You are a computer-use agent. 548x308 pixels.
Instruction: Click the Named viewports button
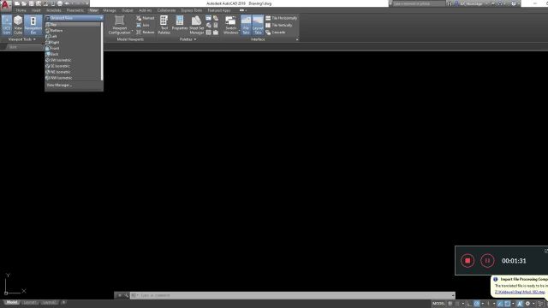click(145, 18)
